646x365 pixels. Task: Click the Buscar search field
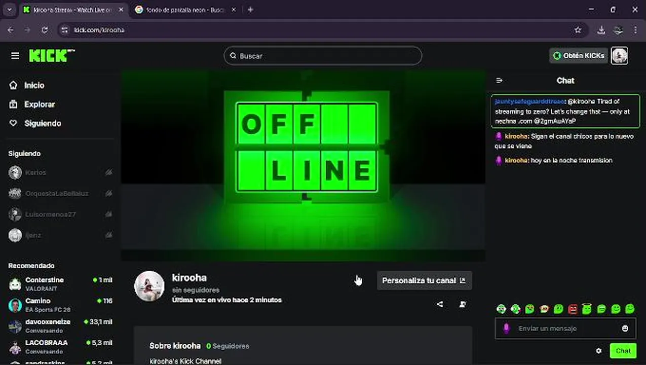pos(323,56)
